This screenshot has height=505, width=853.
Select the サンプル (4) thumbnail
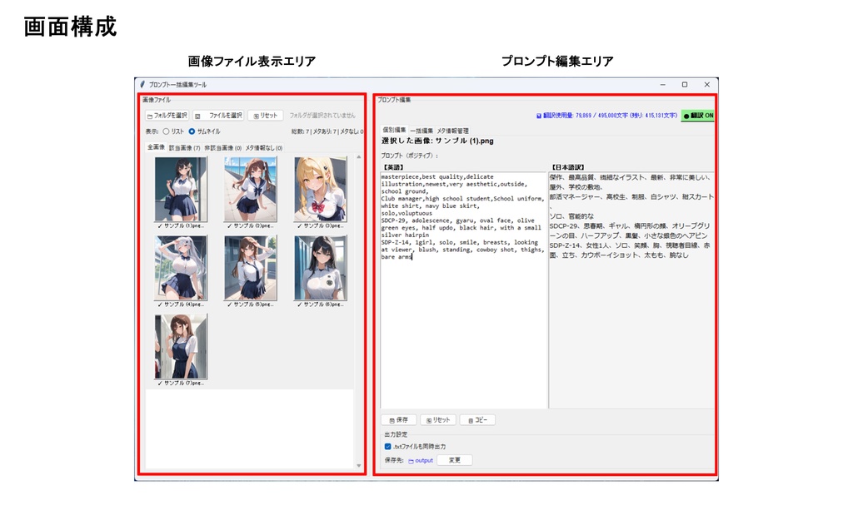(x=181, y=268)
